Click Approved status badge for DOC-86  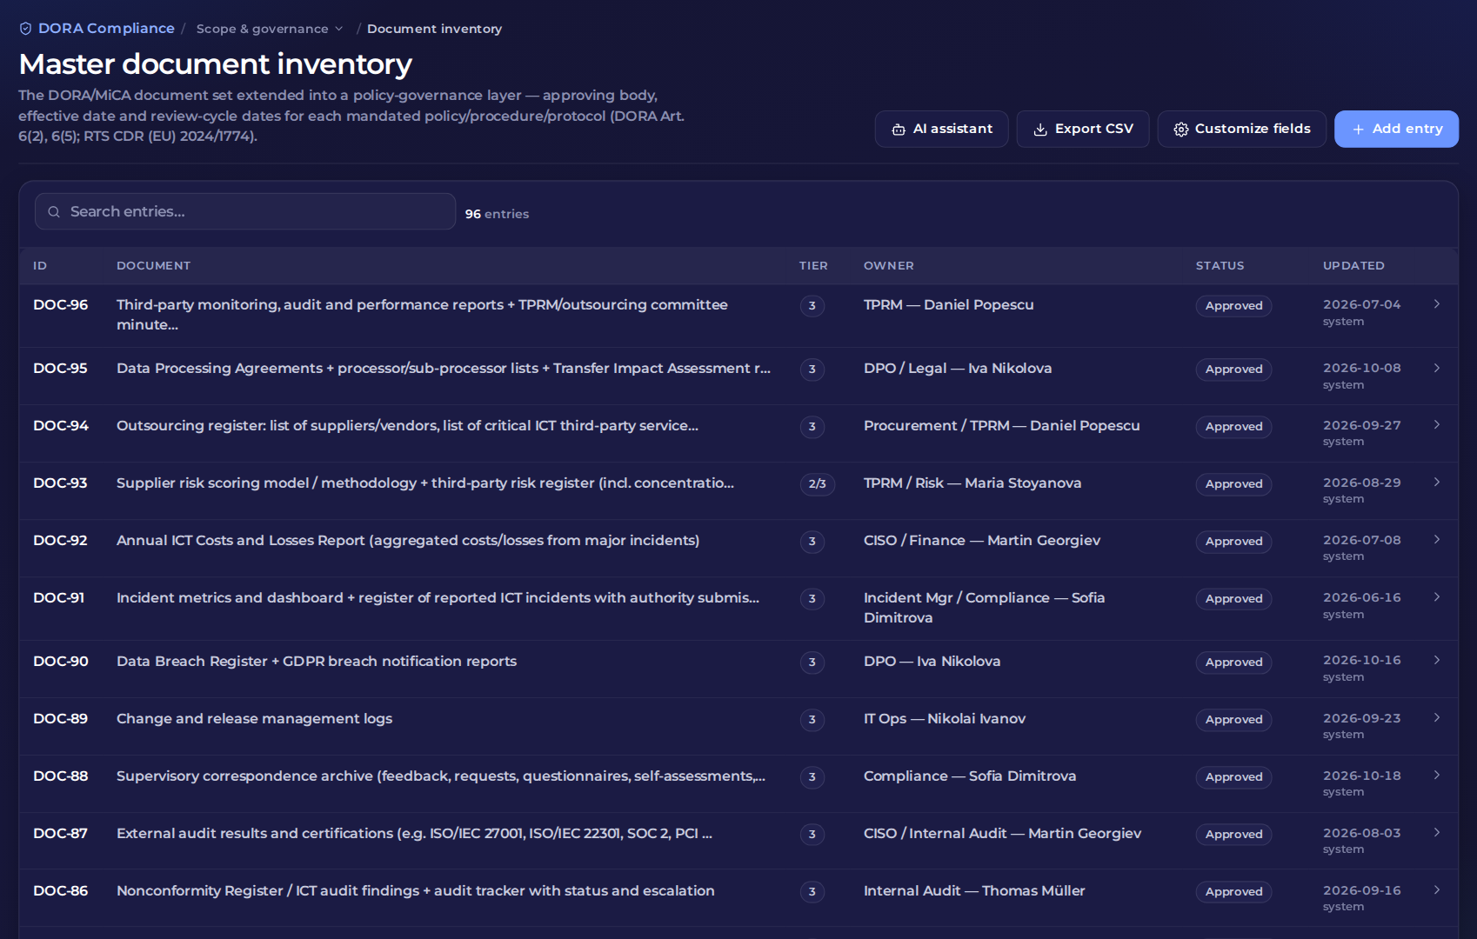click(1233, 892)
